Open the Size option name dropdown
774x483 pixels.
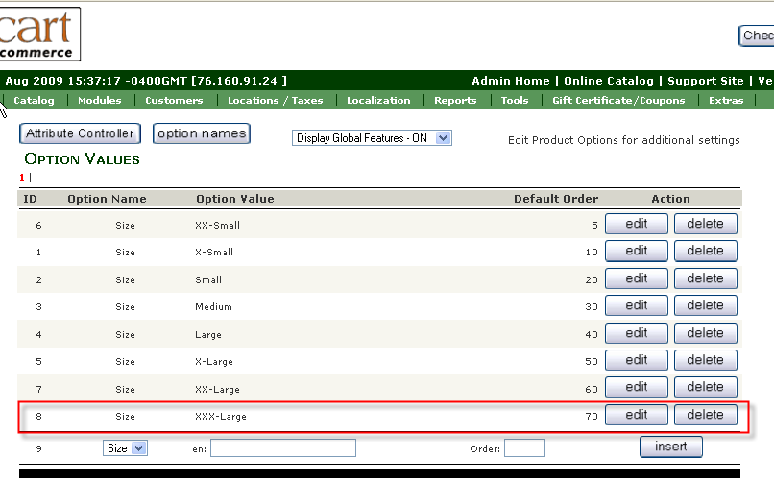coord(125,448)
